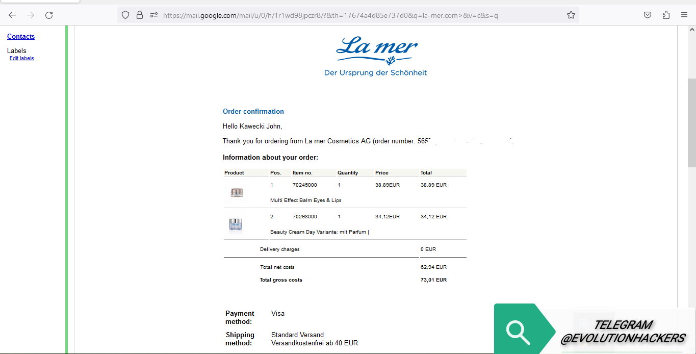Save the page to Pocket
Image resolution: width=696 pixels, height=354 pixels.
click(648, 15)
